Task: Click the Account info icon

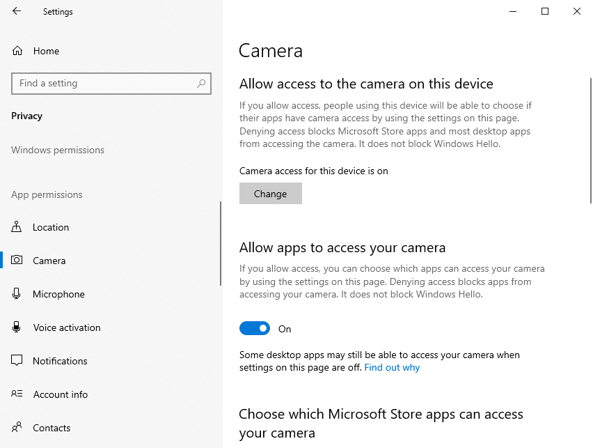Action: click(15, 394)
